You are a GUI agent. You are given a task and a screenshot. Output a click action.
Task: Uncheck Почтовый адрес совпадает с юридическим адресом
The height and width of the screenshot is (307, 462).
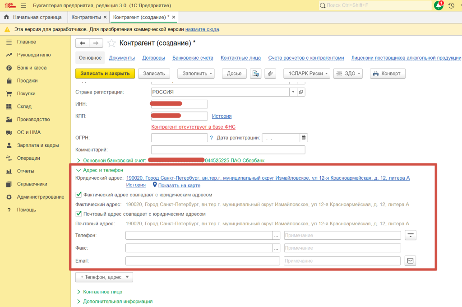tap(79, 214)
